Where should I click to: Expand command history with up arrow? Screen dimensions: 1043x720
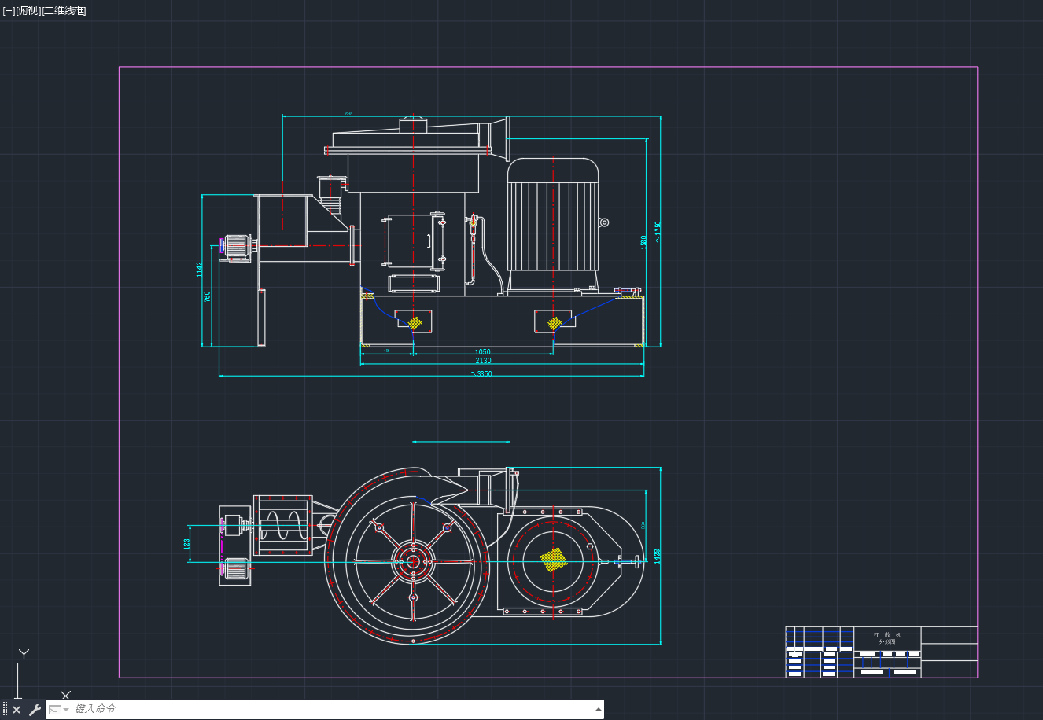tap(599, 709)
